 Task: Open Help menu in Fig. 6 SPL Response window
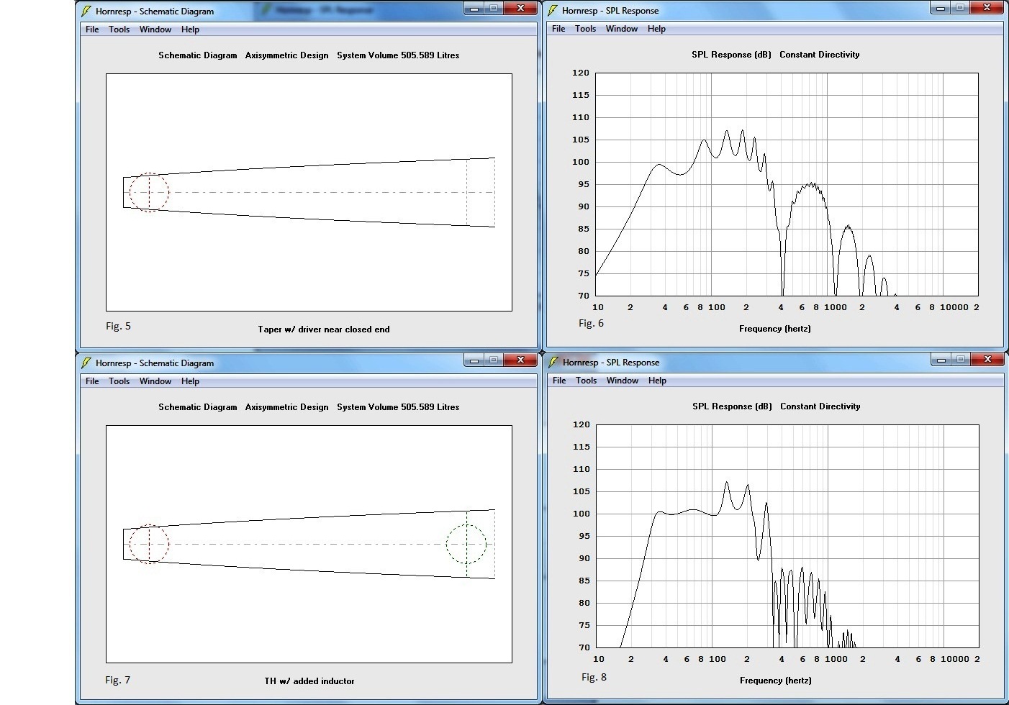click(x=656, y=29)
